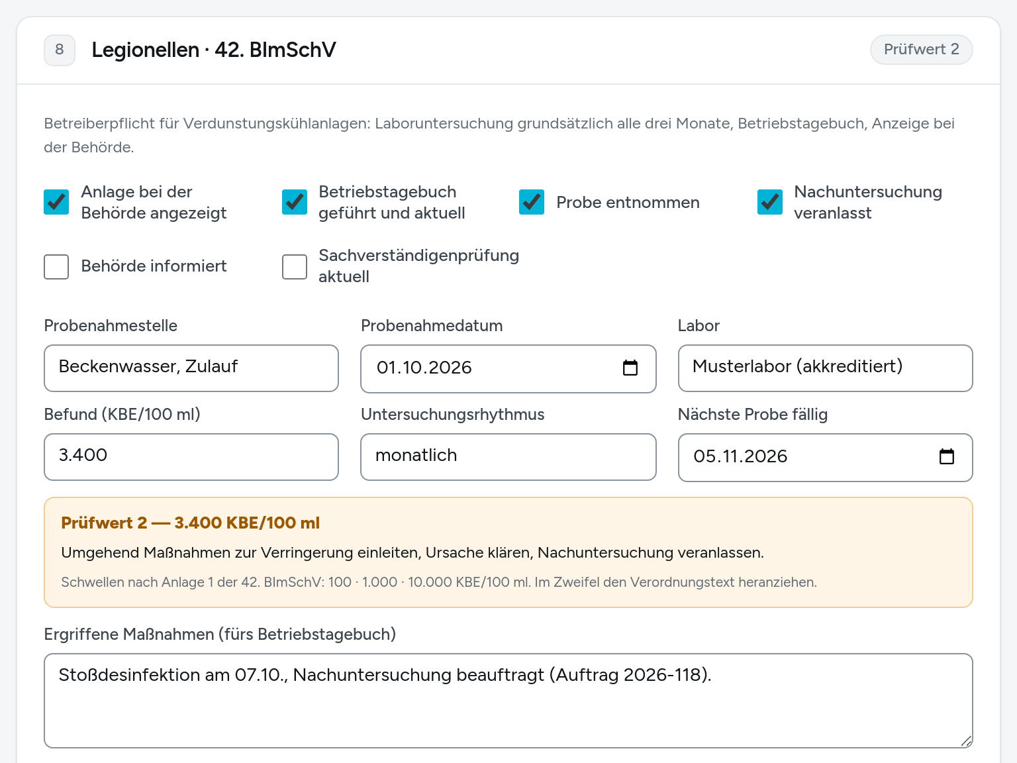Focus the Probenahmedatum date field
This screenshot has width=1017, height=763.
[508, 369]
